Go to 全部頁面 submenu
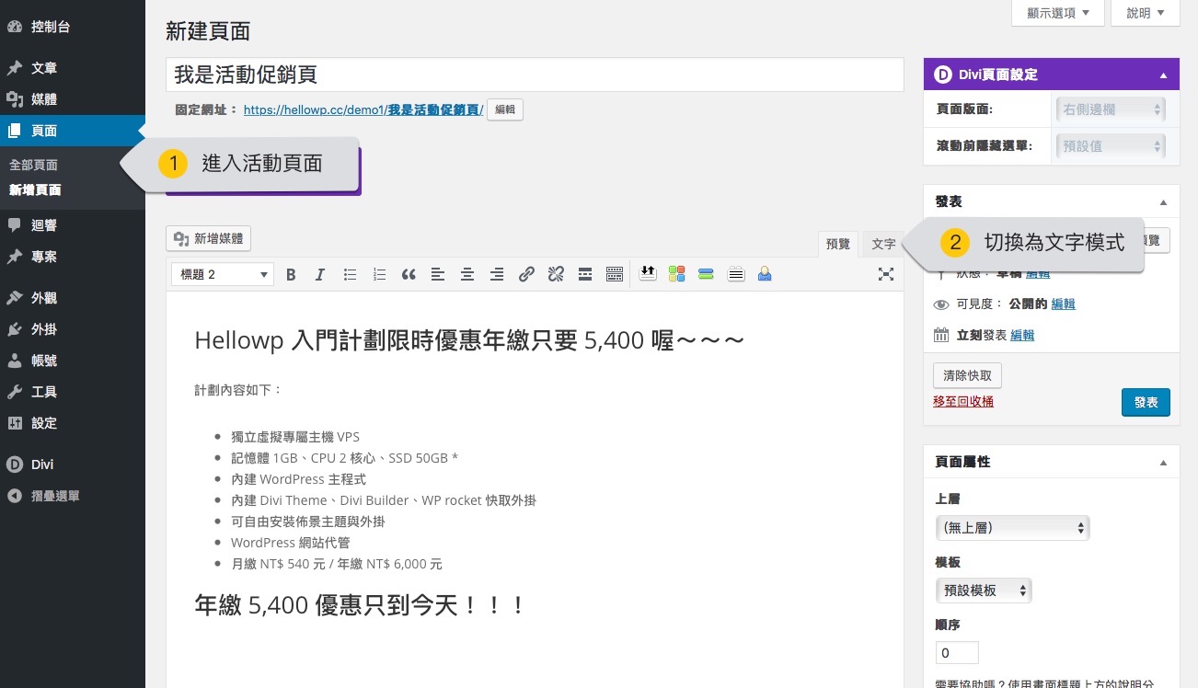The width and height of the screenshot is (1198, 688). [x=33, y=166]
